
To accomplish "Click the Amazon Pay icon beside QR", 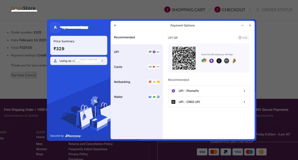I will tap(226, 61).
